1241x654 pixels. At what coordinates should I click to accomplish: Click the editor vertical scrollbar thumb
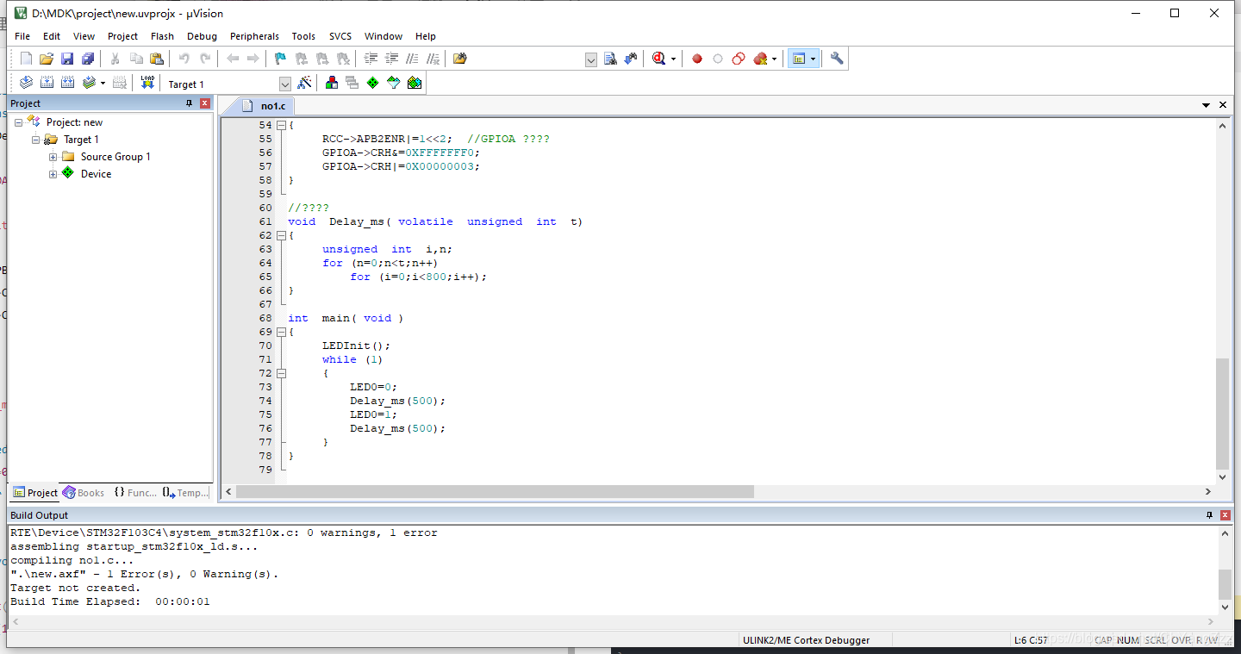coord(1222,413)
